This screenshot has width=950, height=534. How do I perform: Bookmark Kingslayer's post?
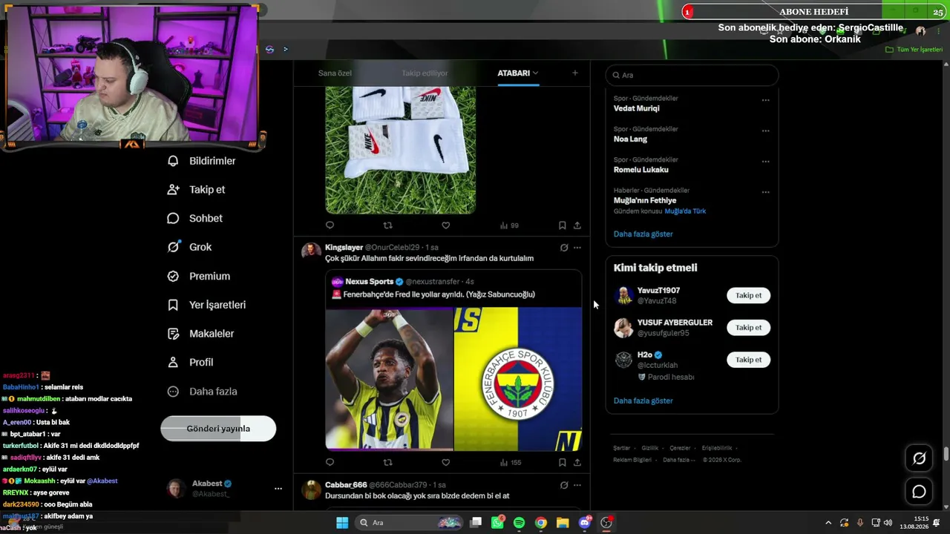(562, 463)
